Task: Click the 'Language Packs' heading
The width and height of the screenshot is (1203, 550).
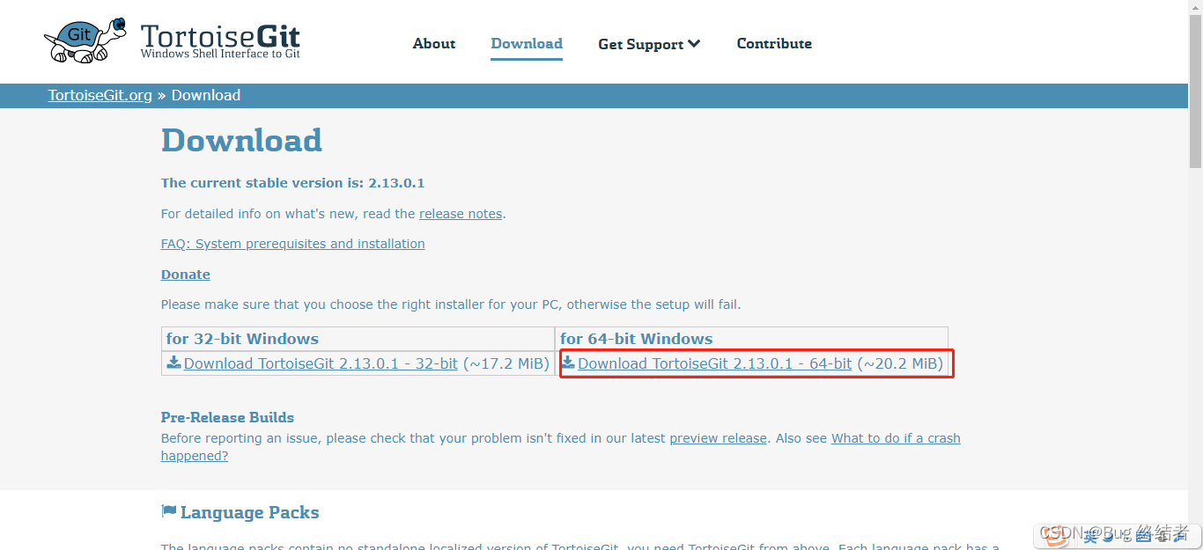Action: tap(249, 512)
